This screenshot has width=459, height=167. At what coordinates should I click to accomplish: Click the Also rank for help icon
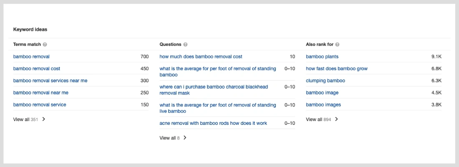pos(337,45)
